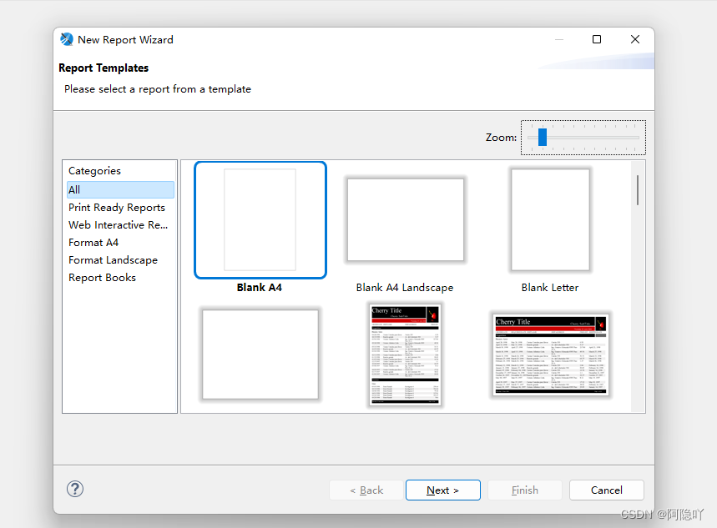Select the blank template in the second row
This screenshot has width=717, height=528.
[260, 355]
